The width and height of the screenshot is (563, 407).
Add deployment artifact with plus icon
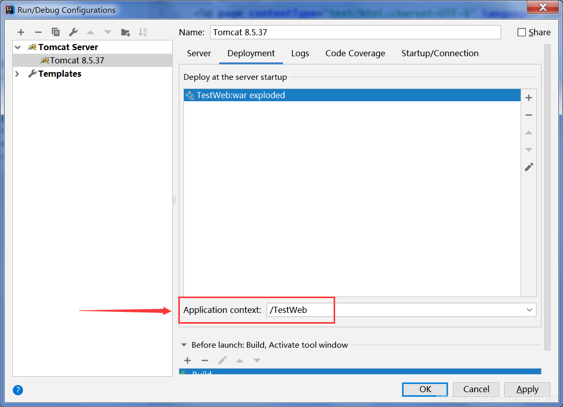[x=529, y=98]
